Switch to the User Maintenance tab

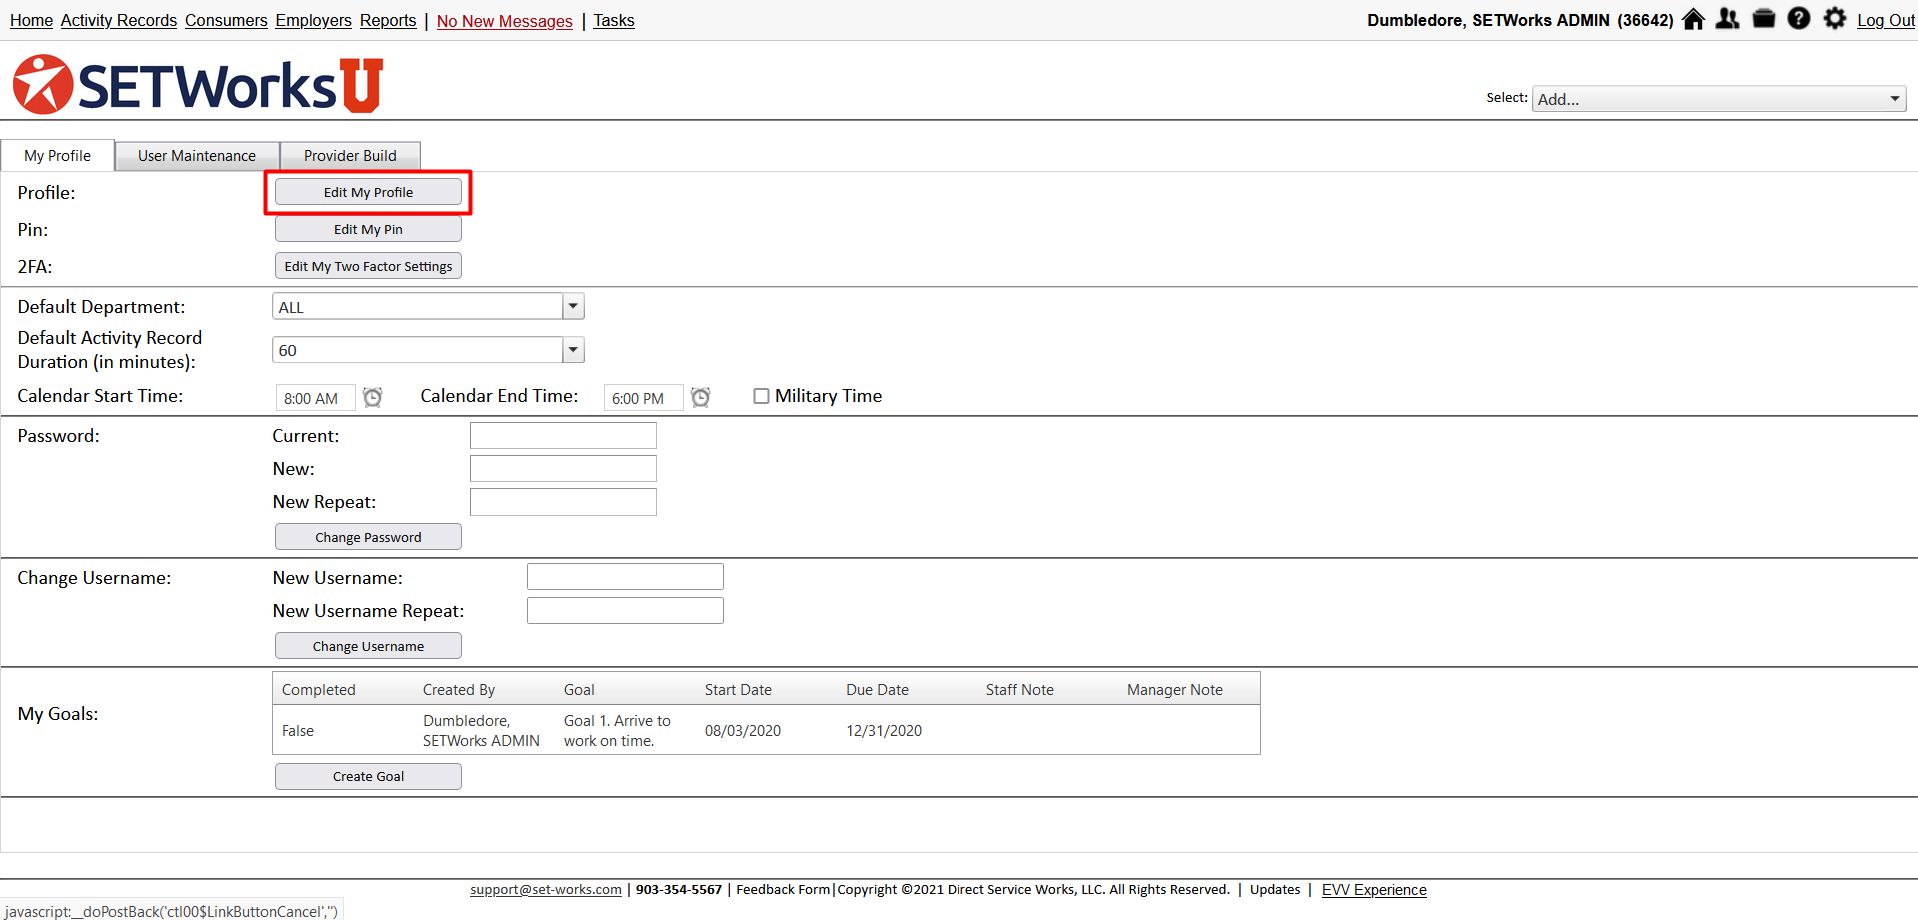(x=197, y=156)
